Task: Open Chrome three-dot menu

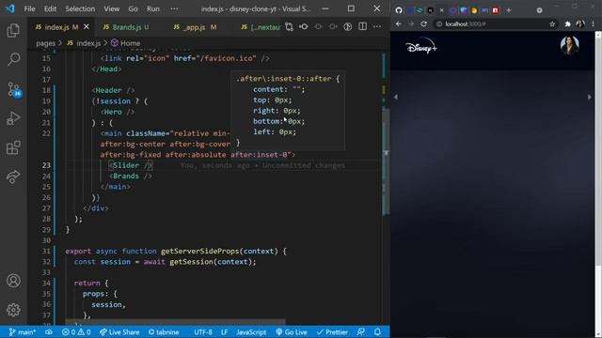Action: pyautogui.click(x=594, y=23)
